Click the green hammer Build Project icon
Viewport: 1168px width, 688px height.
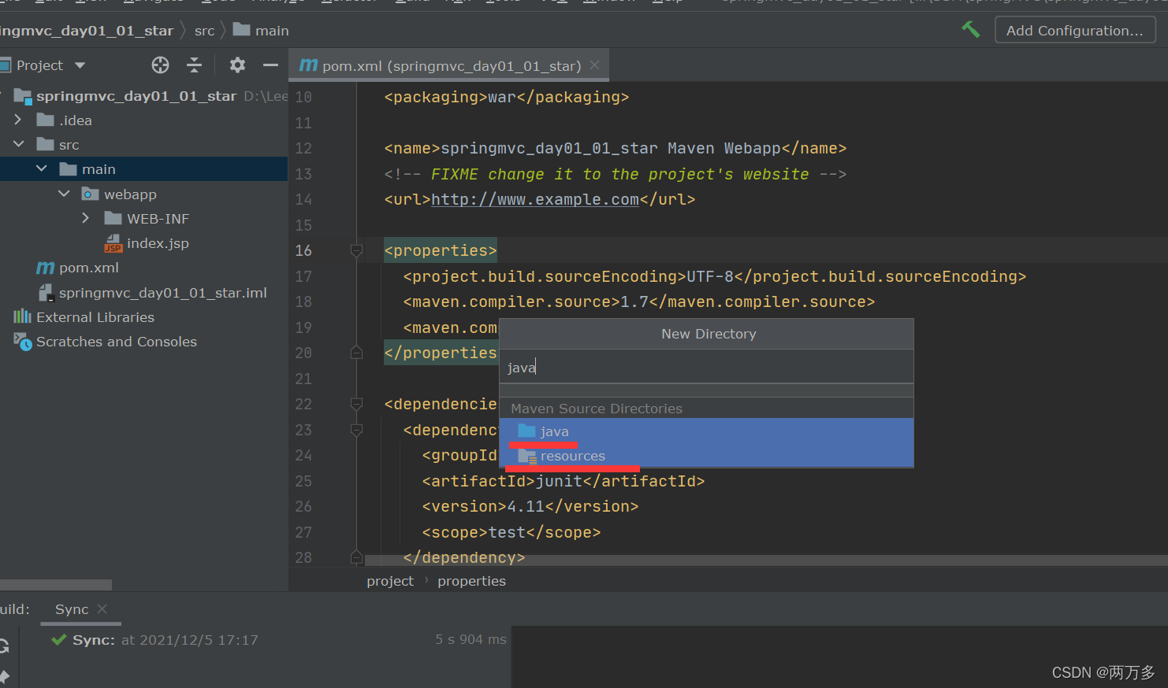pos(971,30)
